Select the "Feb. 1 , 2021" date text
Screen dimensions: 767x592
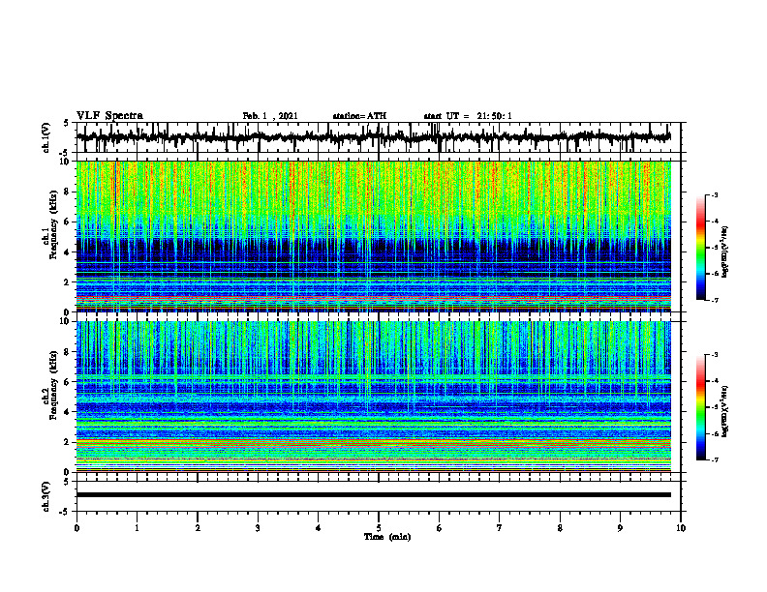pyautogui.click(x=270, y=116)
